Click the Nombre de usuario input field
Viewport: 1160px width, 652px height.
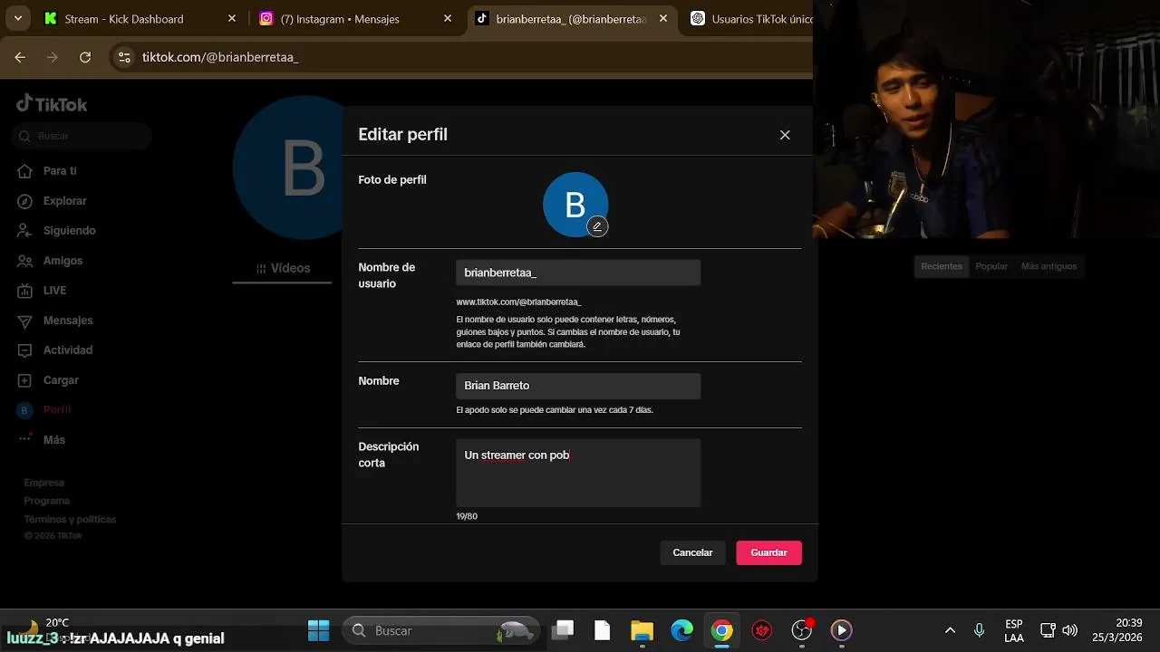[578, 273]
